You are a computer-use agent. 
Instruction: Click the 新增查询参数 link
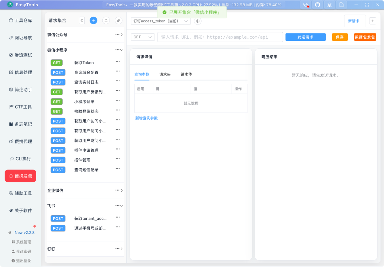point(146,118)
